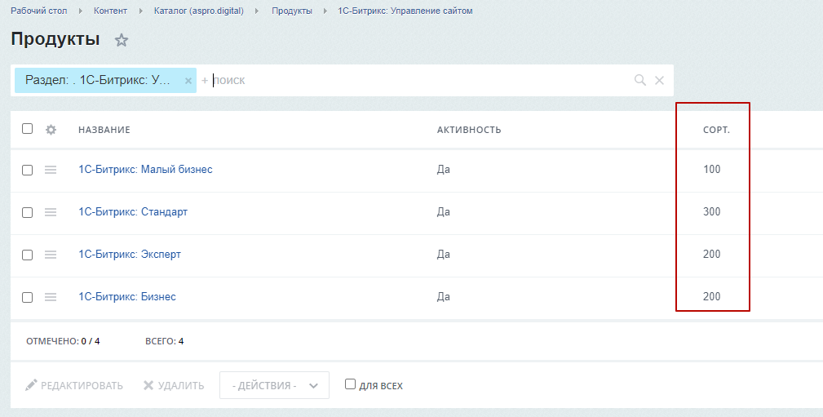Screen dimensions: 823x417
Task: Open Продукты breadcrumb link
Action: point(292,11)
